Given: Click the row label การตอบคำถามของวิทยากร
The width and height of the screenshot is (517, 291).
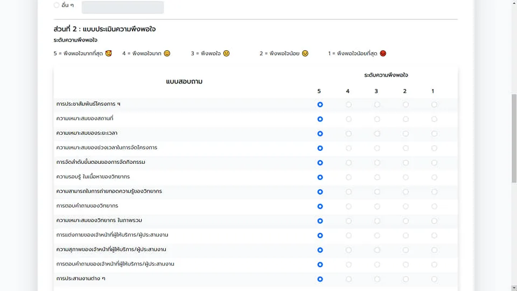Looking at the screenshot, I should tap(87, 205).
